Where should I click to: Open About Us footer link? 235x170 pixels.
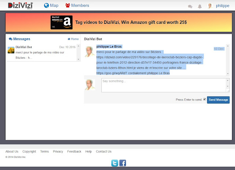click(12, 152)
